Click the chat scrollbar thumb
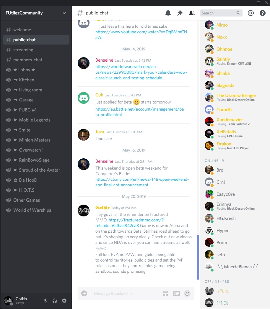270x309 pixels. click(x=198, y=257)
